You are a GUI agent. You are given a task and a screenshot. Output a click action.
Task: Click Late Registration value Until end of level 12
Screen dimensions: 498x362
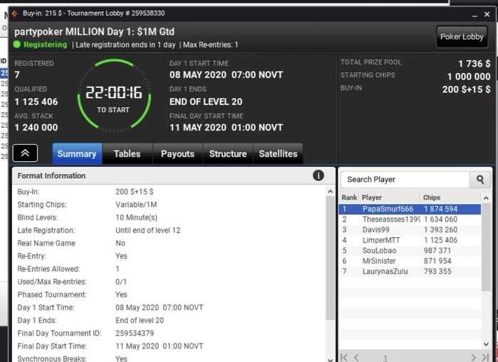click(x=148, y=231)
